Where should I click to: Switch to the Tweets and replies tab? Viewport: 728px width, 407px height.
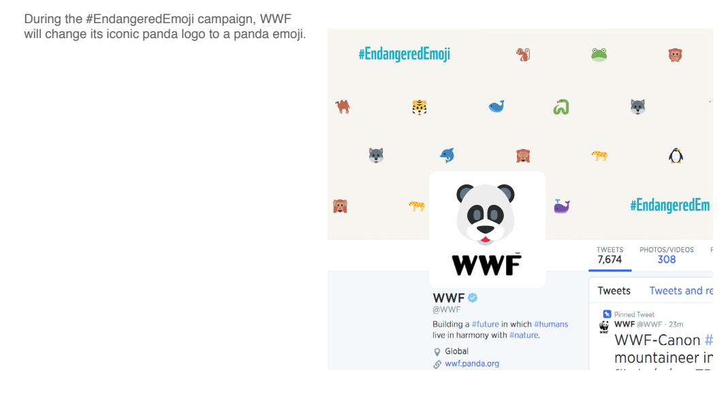[680, 291]
